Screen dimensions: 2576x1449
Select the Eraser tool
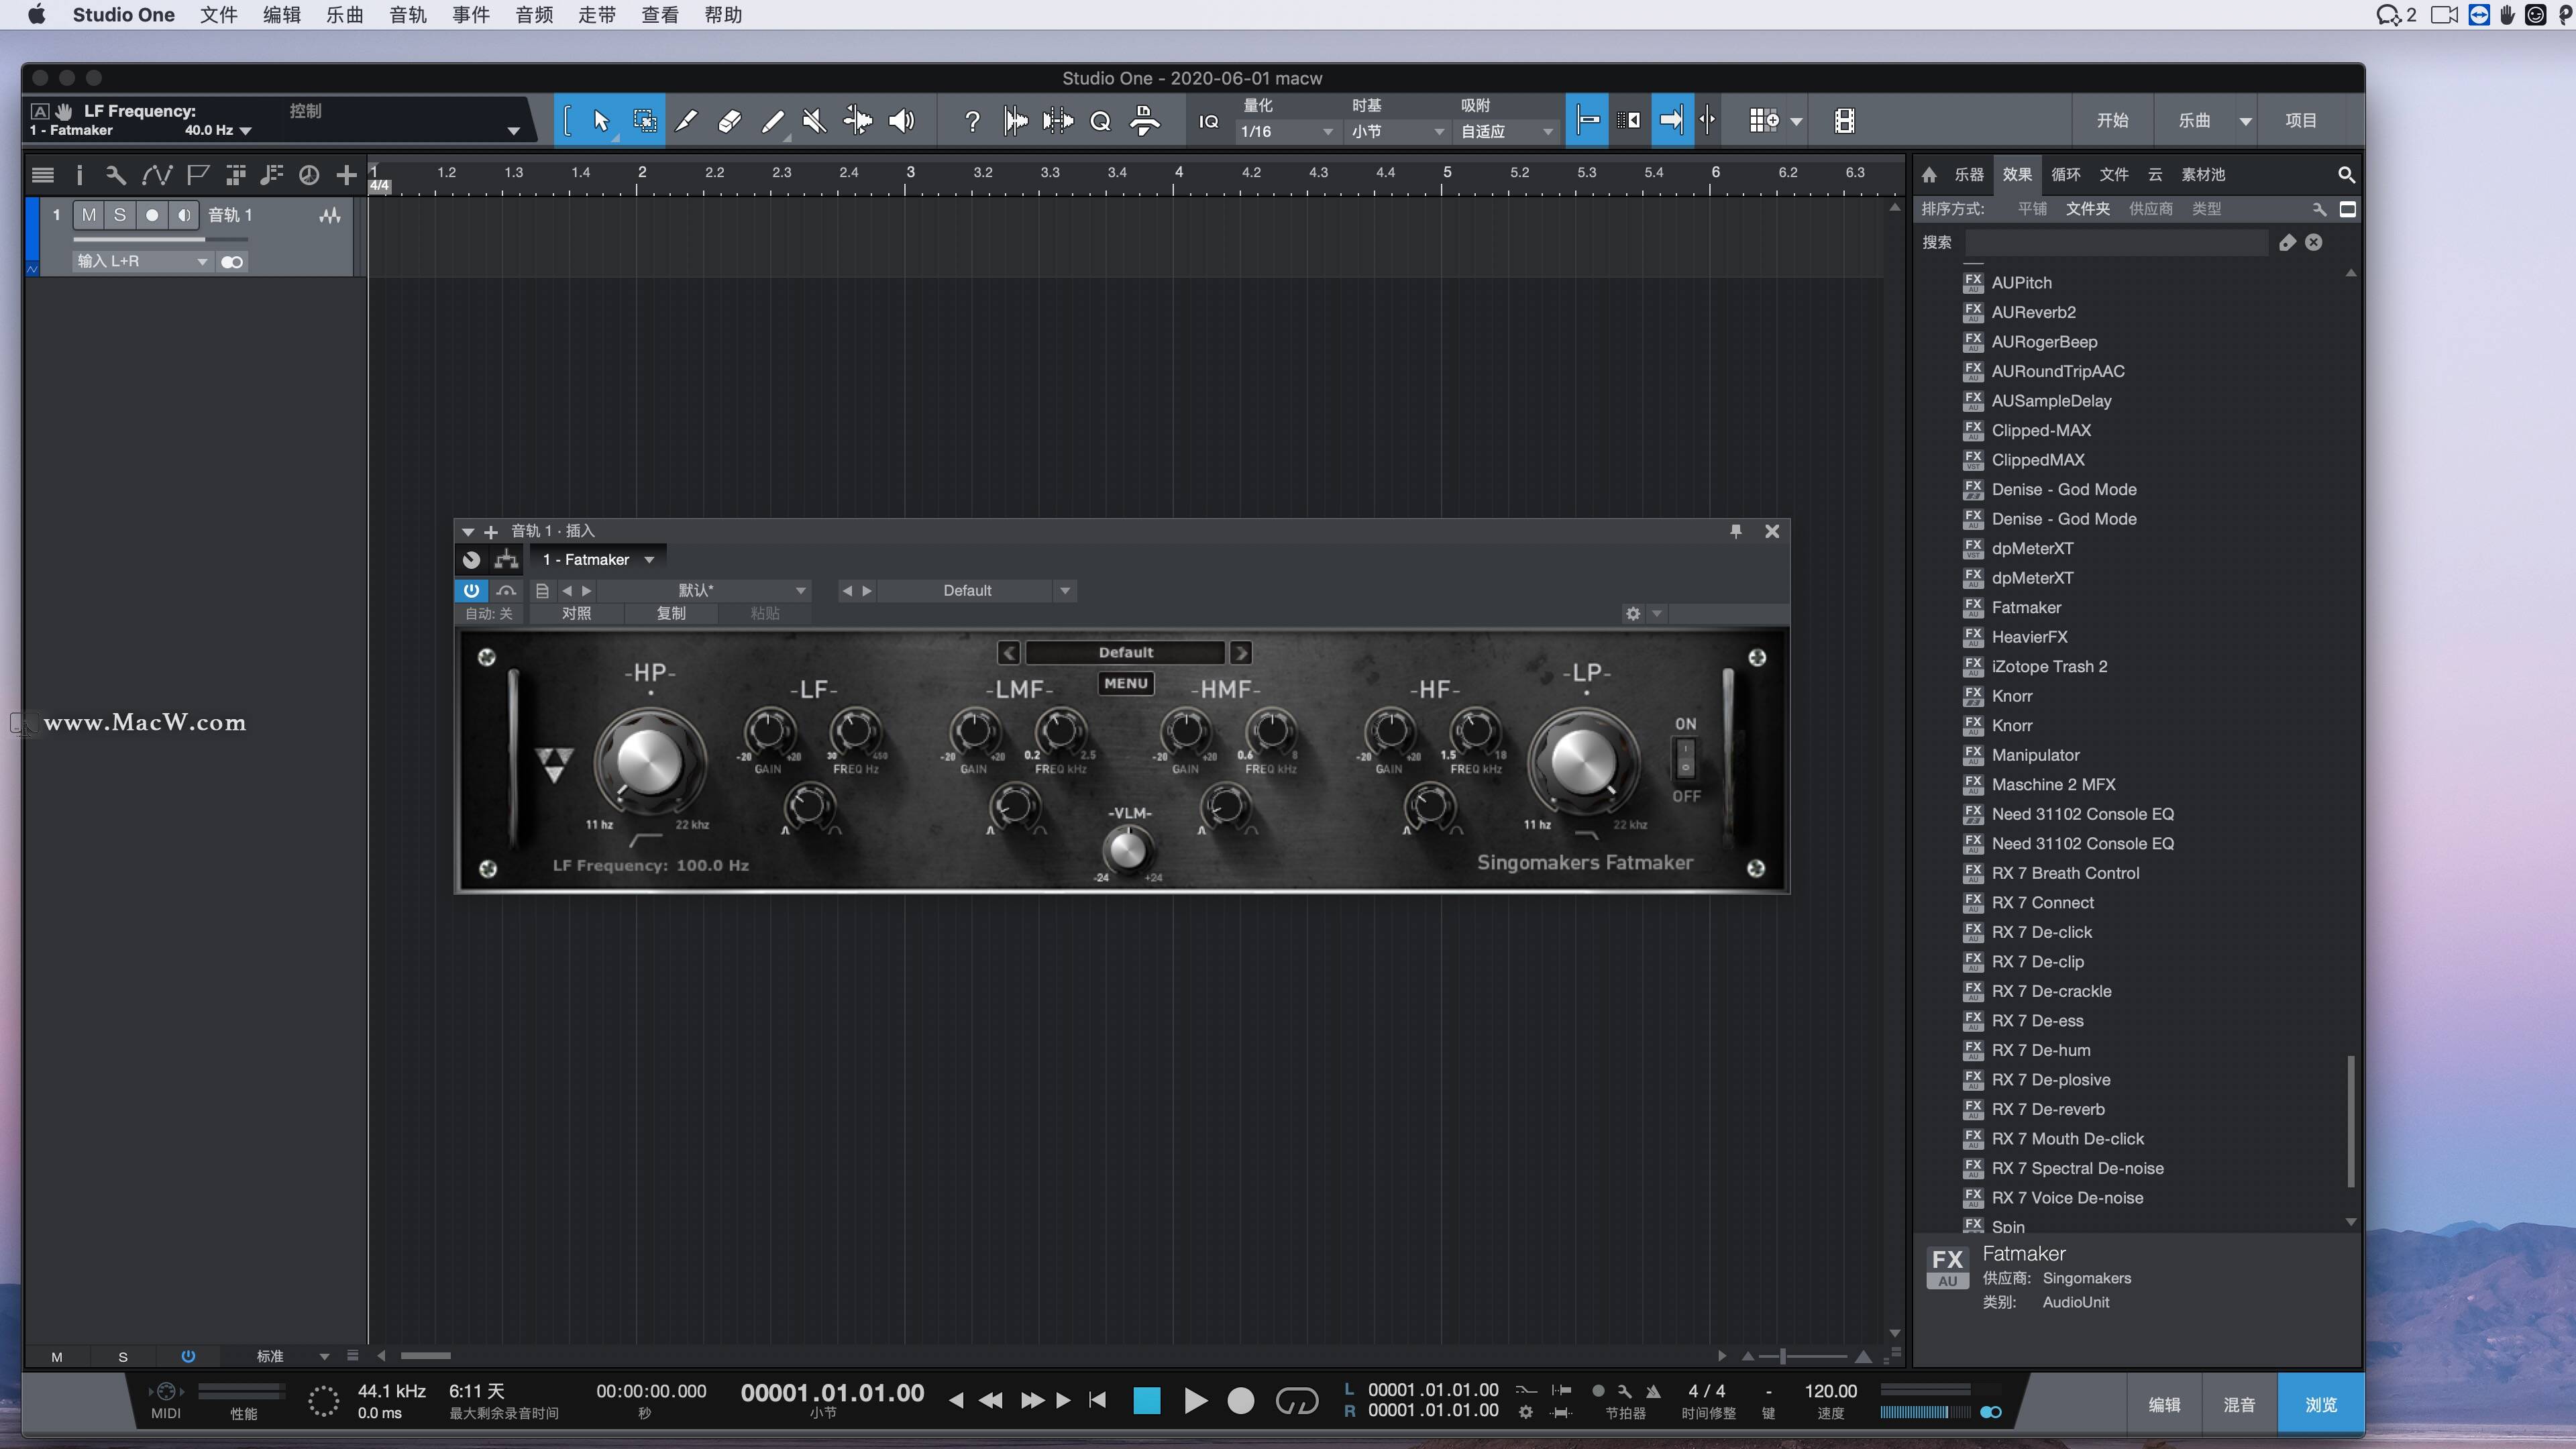730,121
